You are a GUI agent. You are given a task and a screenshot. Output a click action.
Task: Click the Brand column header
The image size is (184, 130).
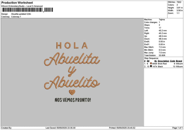(x=179, y=61)
